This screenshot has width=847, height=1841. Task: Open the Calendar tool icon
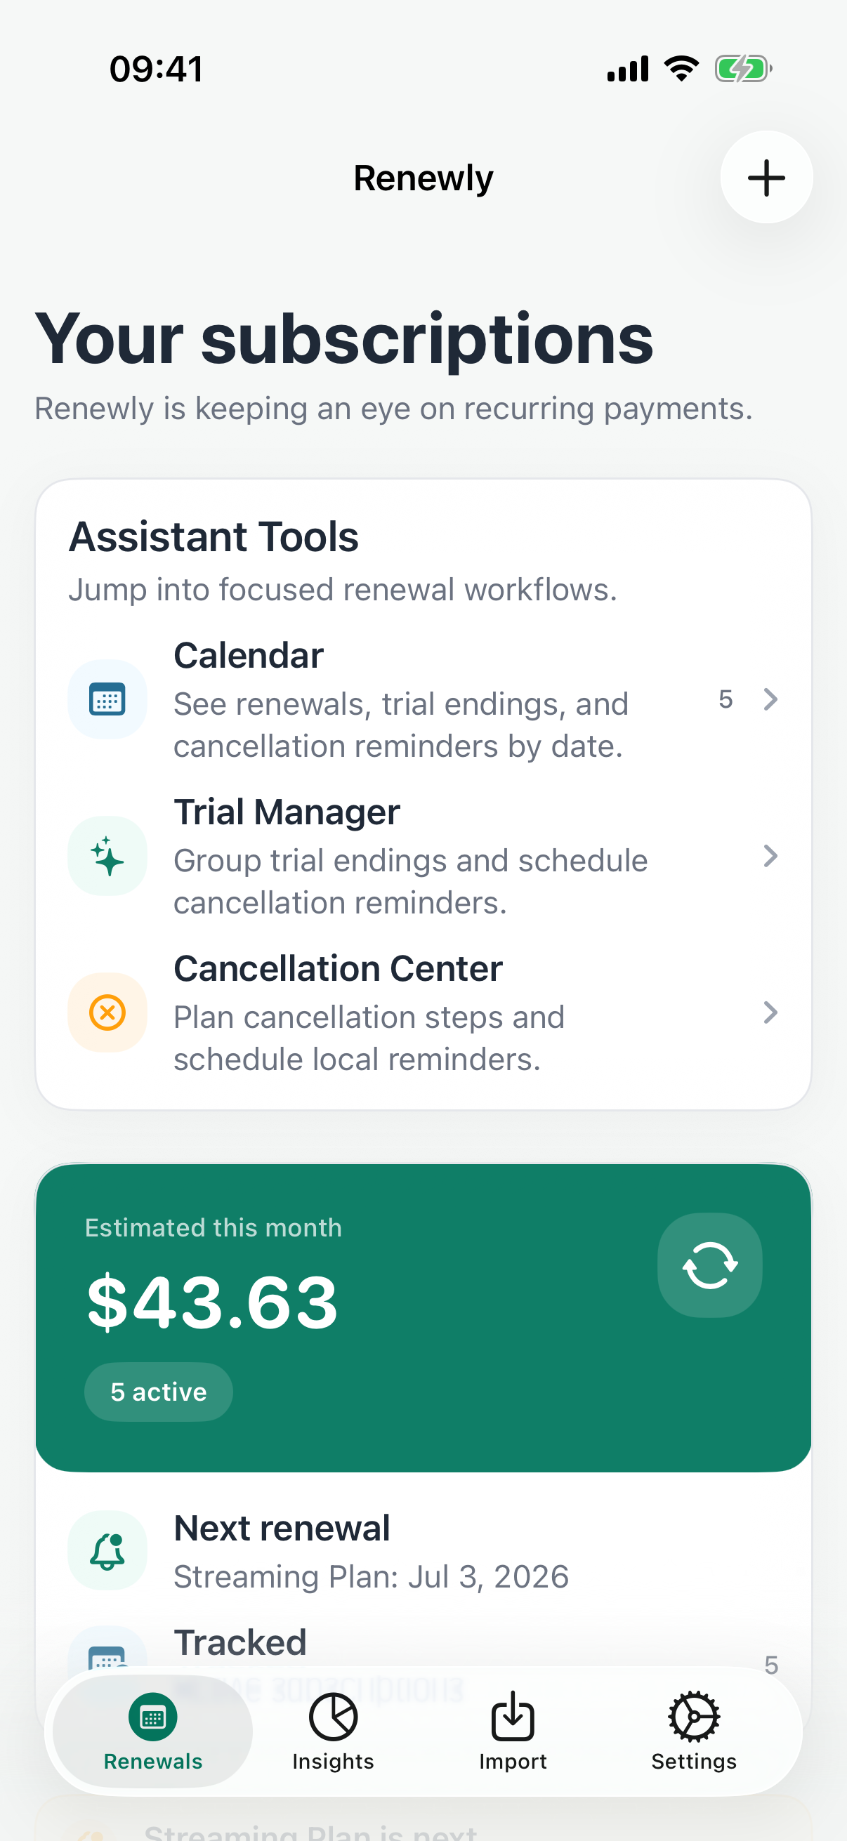tap(107, 699)
